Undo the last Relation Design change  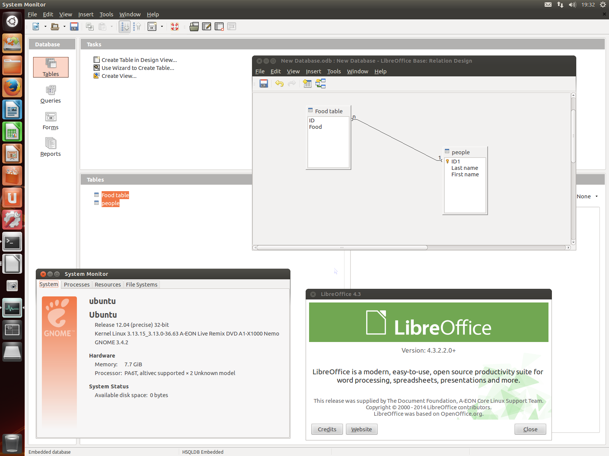tap(279, 84)
